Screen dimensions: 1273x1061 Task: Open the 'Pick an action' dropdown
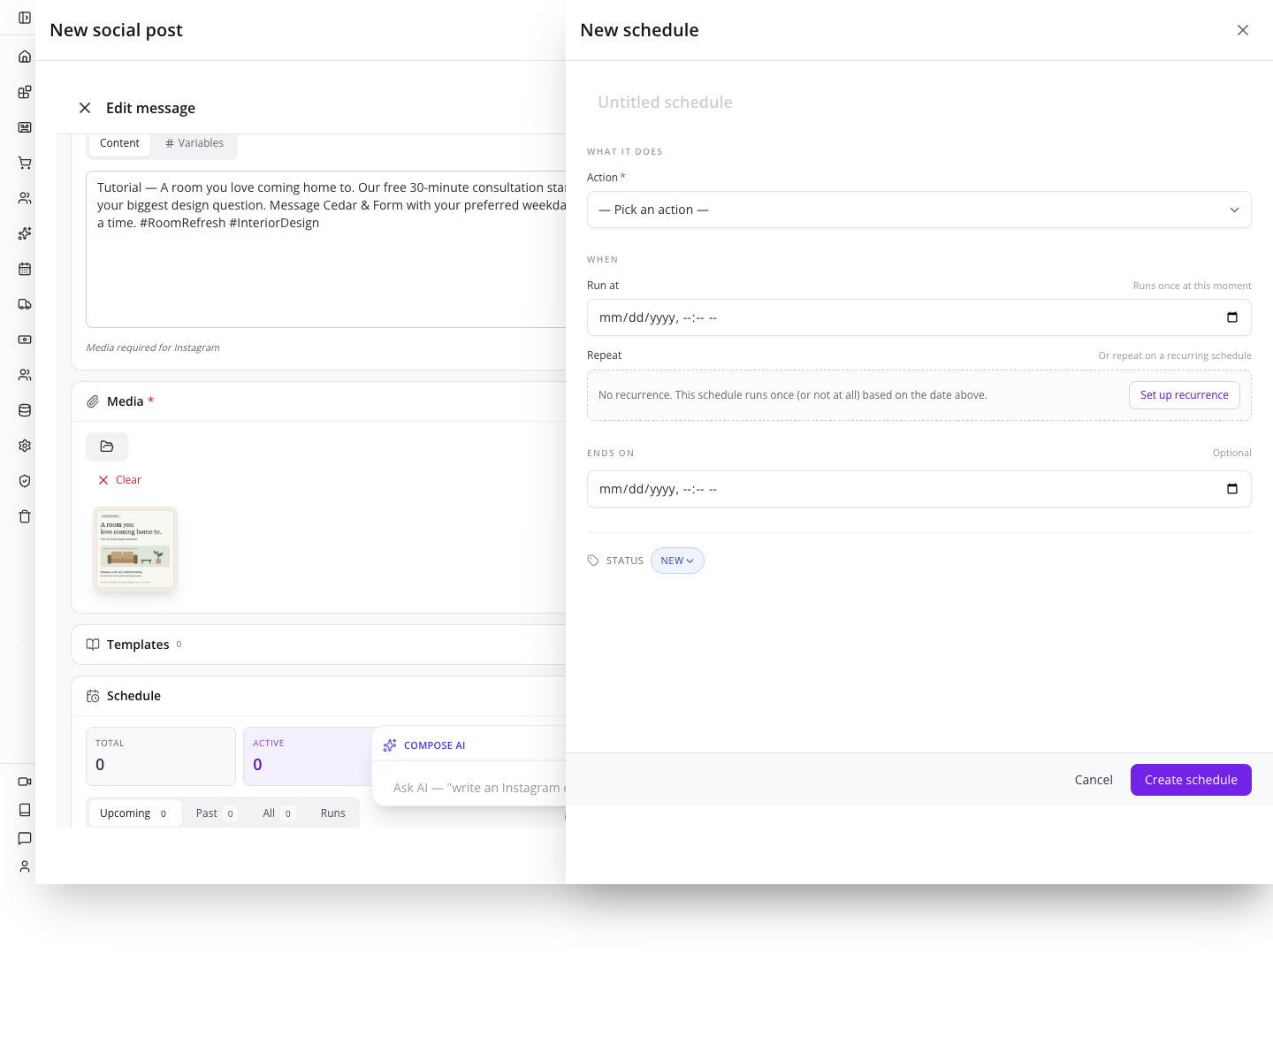[919, 210]
